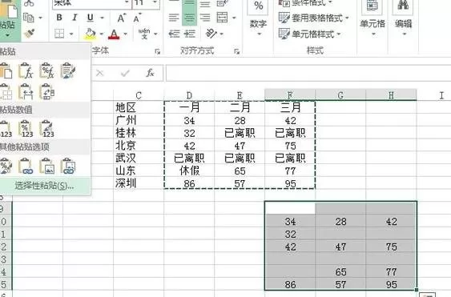The image size is (451, 297).
Task: Open the Copy dropdown arrow
Action: tap(40, 18)
